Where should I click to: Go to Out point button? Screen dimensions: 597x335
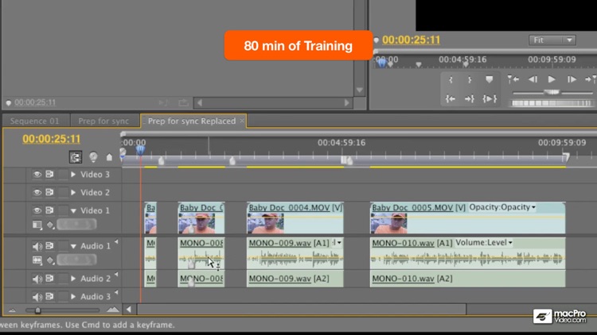tap(470, 98)
